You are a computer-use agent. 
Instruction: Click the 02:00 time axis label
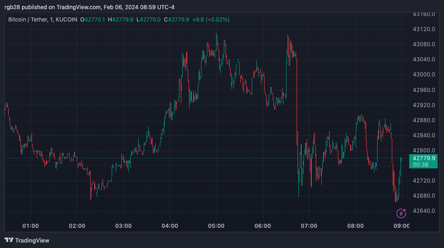tap(77, 226)
